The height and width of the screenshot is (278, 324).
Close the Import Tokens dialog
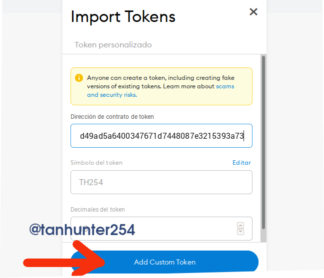tap(253, 12)
